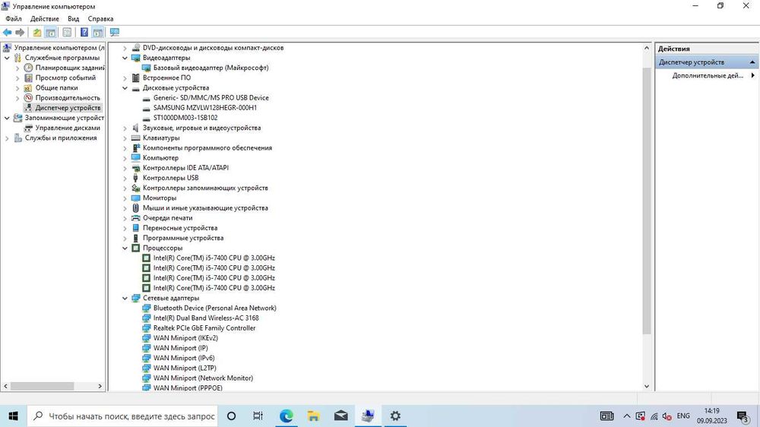Click the Wi-Fi network tray icon
This screenshot has width=760, height=427.
click(654, 416)
